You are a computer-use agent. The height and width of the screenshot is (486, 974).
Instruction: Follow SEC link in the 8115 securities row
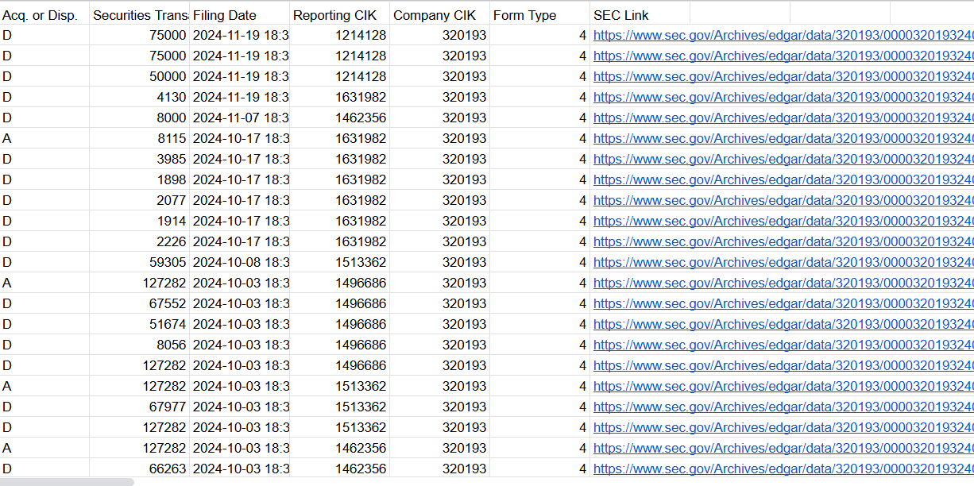[x=783, y=138]
